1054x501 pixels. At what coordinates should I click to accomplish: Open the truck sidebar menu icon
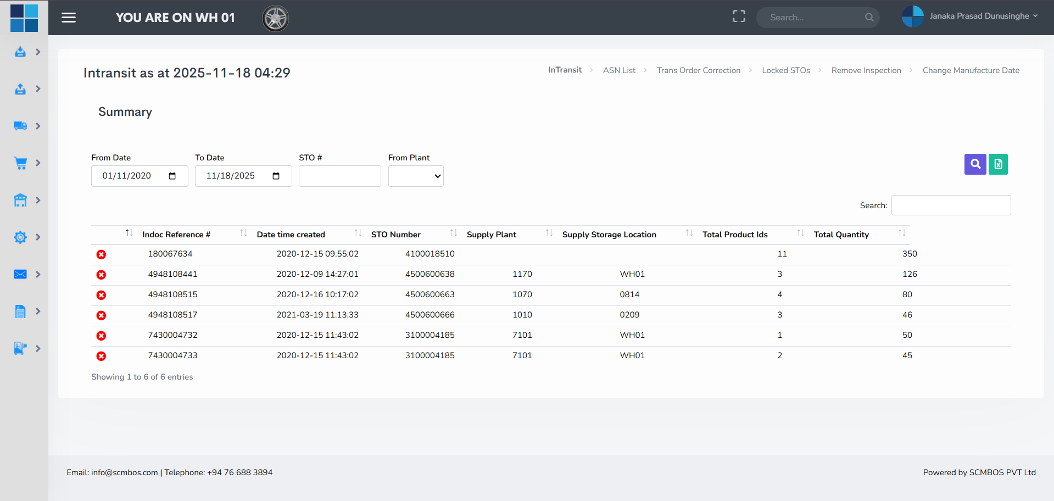20,126
